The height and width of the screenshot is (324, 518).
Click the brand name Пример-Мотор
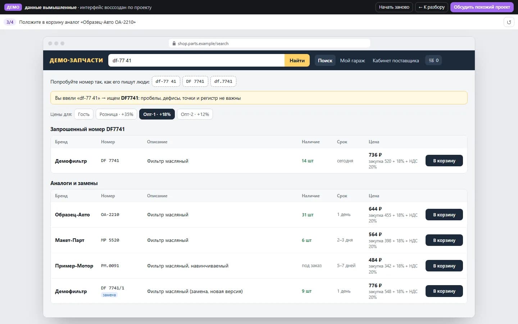(x=74, y=266)
